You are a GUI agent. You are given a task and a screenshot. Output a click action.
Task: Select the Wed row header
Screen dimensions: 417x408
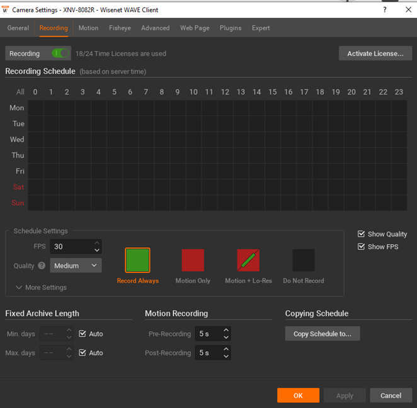(17, 139)
